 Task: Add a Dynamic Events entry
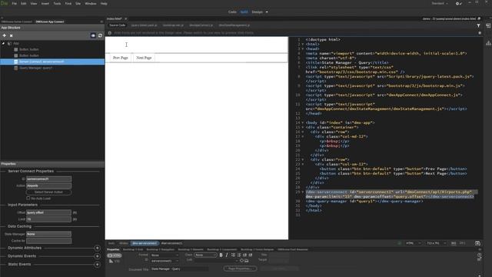pyautogui.click(x=98, y=256)
